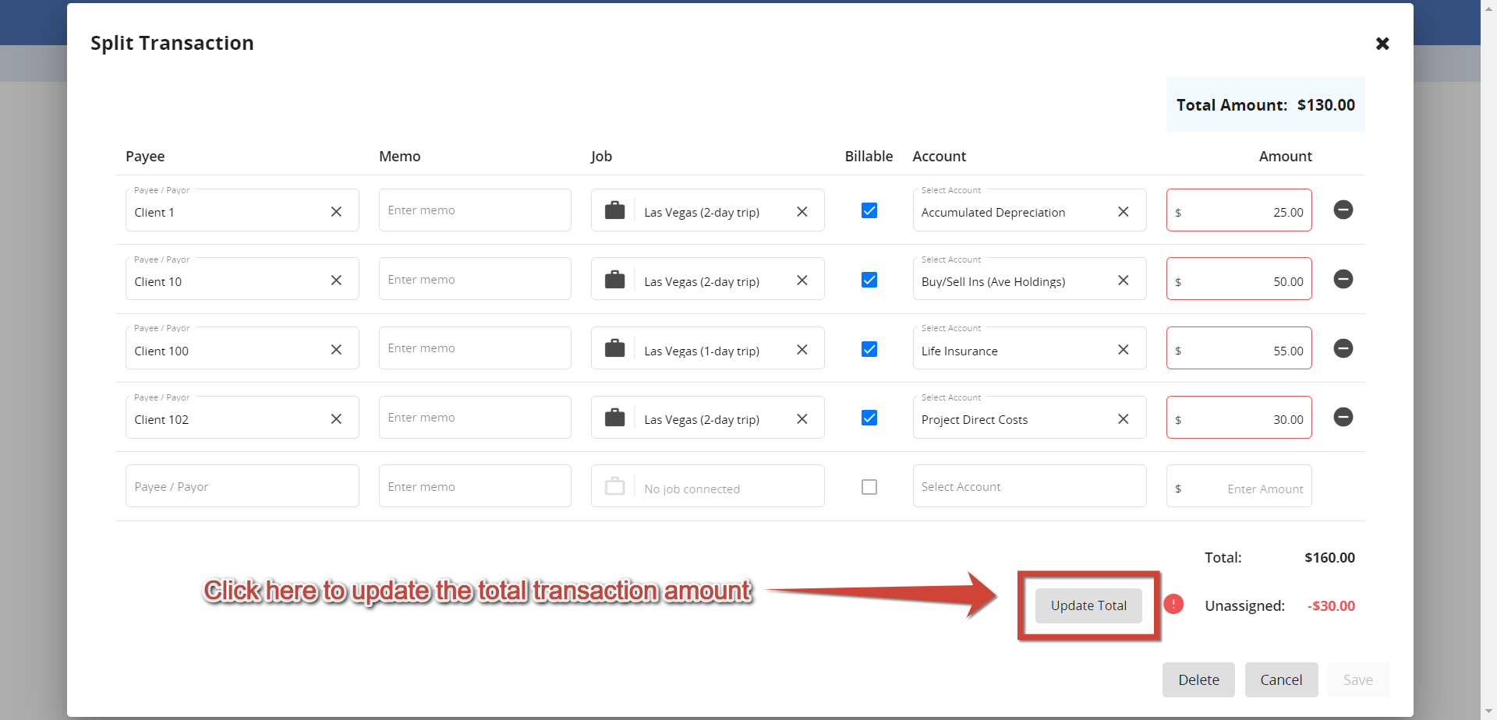This screenshot has height=720, width=1497.
Task: Edit memo field in Client 1 row
Action: click(475, 210)
